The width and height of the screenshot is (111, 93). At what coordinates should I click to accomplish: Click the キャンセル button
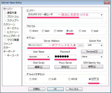coord(74,89)
